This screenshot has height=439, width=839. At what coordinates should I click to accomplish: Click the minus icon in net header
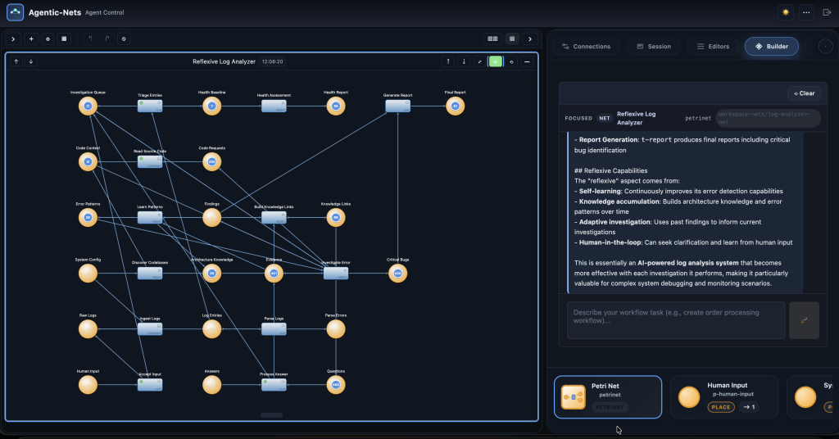pyautogui.click(x=527, y=61)
